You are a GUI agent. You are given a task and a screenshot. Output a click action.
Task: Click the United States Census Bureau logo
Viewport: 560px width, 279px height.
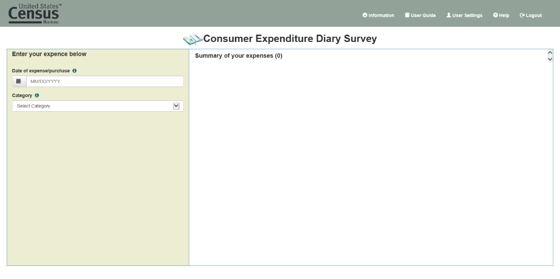pos(35,13)
